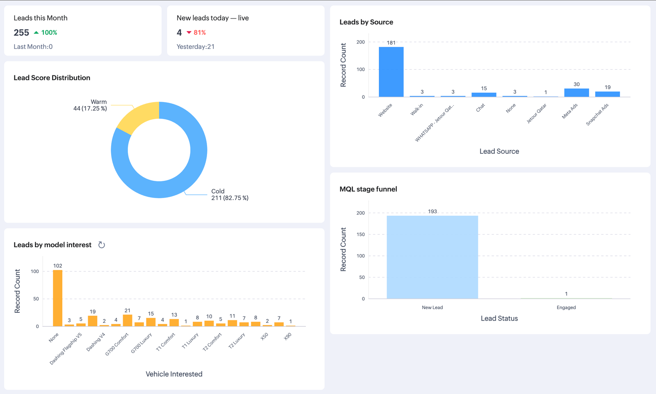The height and width of the screenshot is (394, 656).
Task: Select the Meta Ads bar showing 30
Action: 576,93
